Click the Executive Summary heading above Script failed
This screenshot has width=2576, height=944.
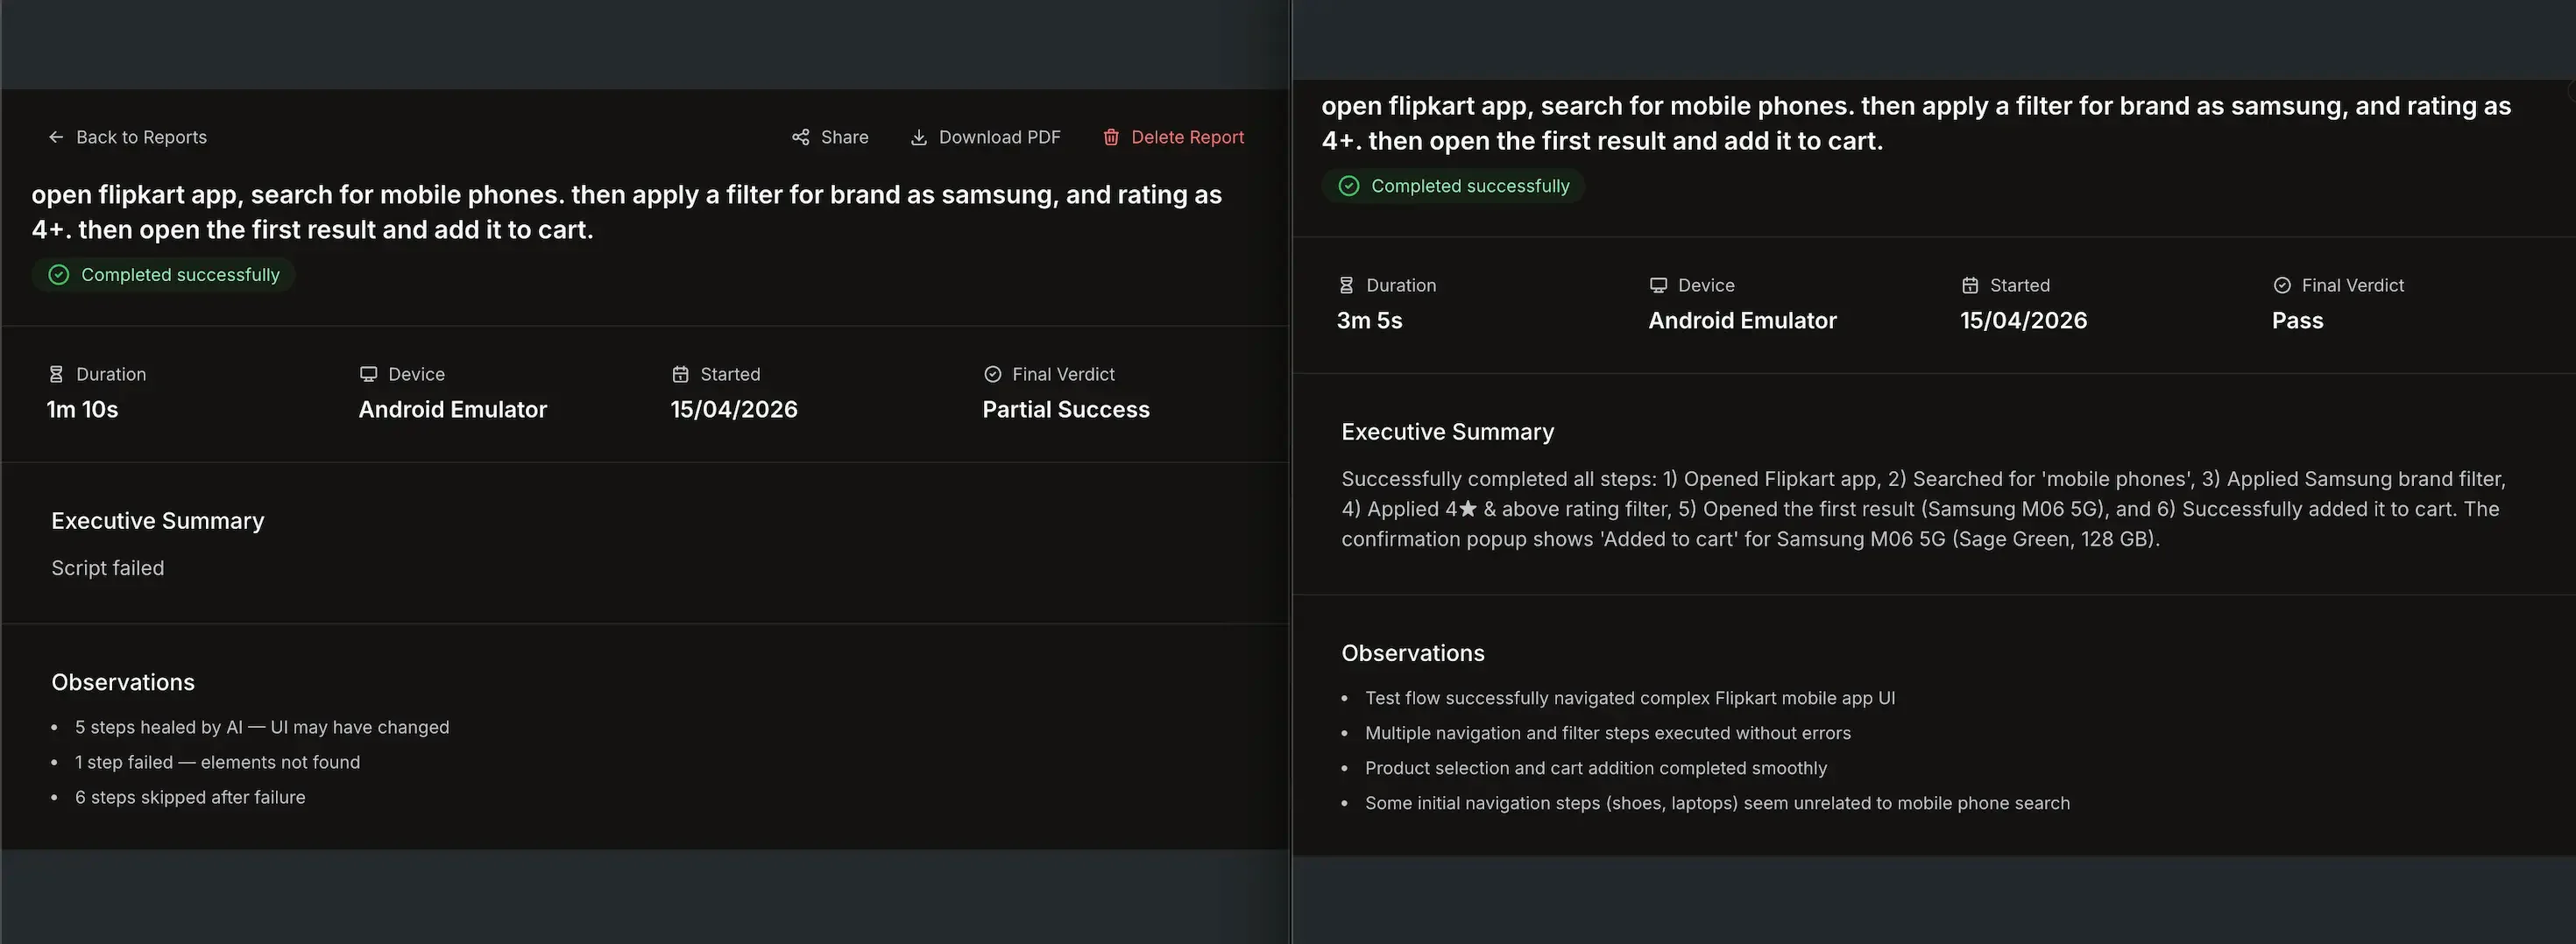click(158, 521)
